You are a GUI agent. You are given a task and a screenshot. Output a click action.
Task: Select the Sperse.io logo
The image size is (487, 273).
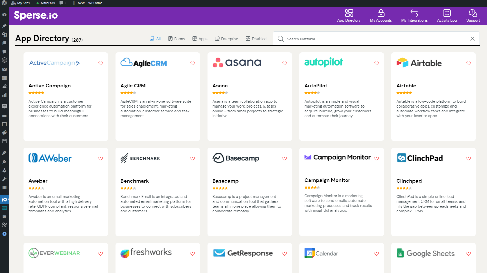[36, 15]
